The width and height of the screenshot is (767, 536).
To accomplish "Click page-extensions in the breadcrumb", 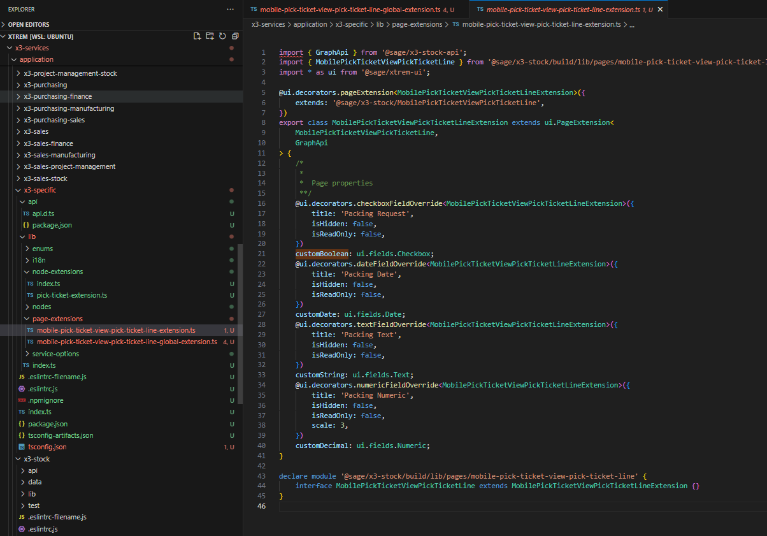I will [417, 24].
